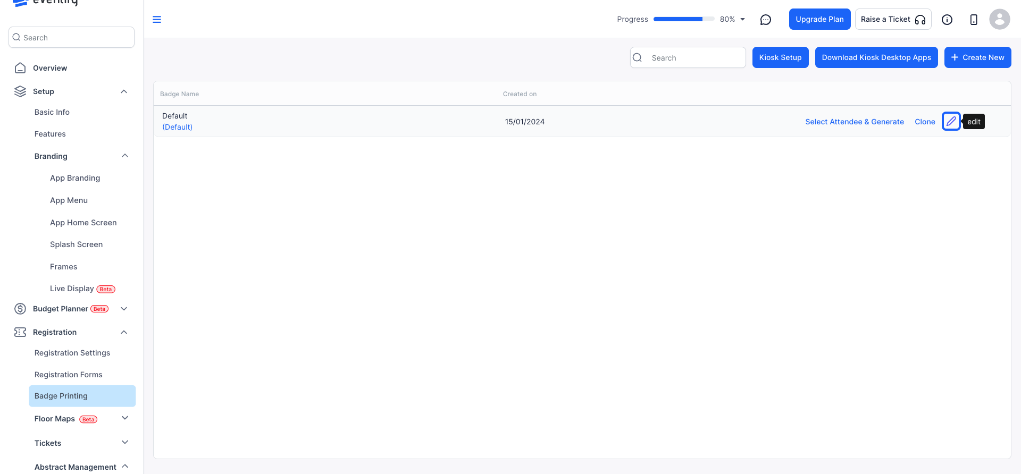
Task: Focus the sidebar Search field
Action: click(71, 37)
